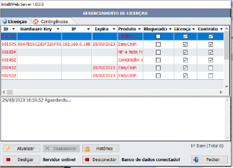Open the Hardware Key column filter dropdown
The width and height of the screenshot is (233, 168).
[58, 29]
